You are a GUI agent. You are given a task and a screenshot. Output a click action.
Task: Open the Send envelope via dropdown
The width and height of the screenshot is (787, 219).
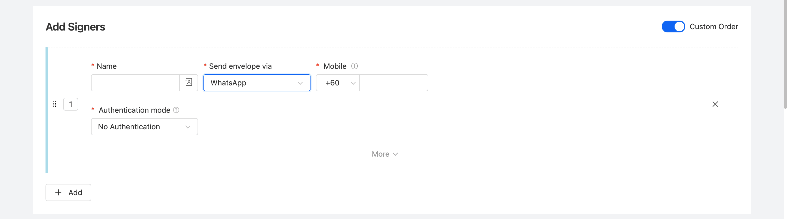[x=257, y=83]
